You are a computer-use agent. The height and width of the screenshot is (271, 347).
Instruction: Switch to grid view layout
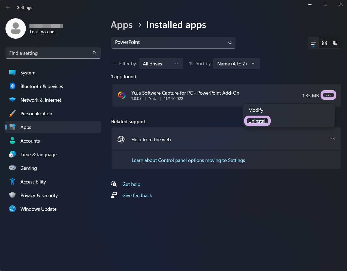324,43
